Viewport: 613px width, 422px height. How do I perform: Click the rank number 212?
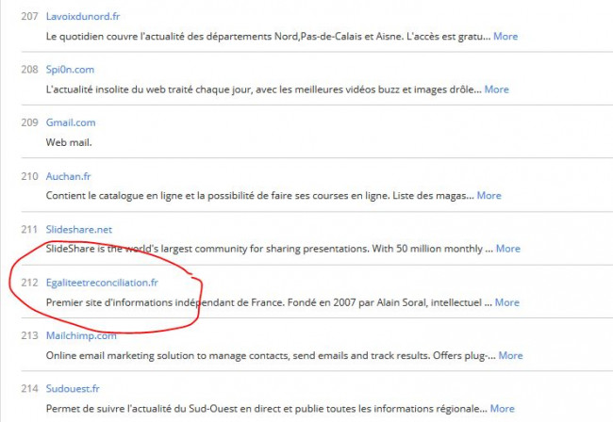30,283
